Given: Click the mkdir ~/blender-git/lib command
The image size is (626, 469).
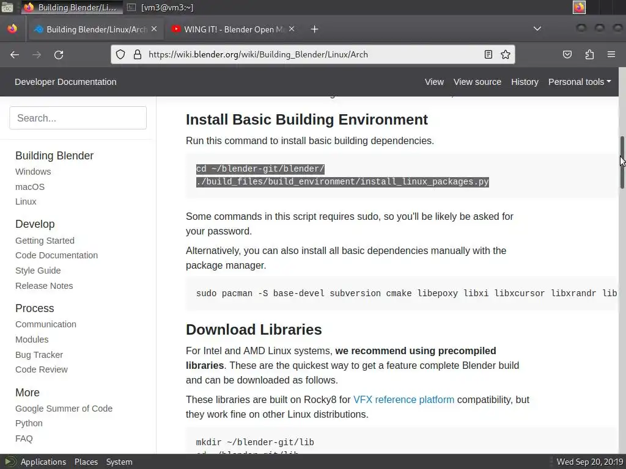Looking at the screenshot, I should pos(255,442).
